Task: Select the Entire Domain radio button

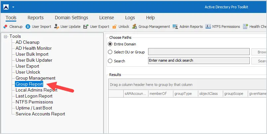Action: point(110,44)
